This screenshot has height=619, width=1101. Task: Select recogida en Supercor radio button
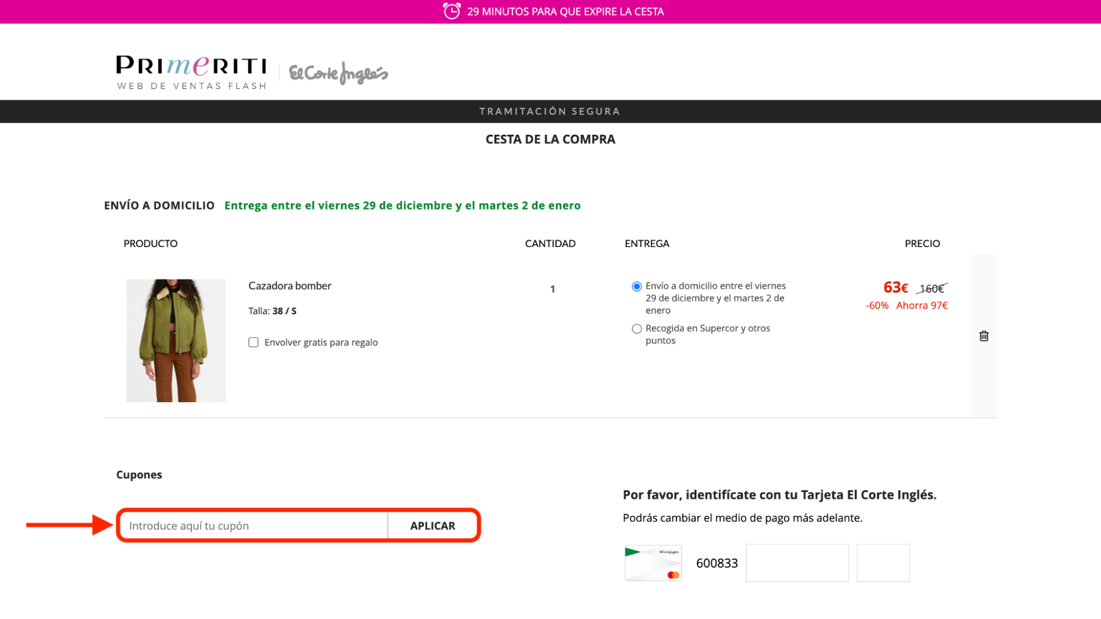click(x=636, y=328)
